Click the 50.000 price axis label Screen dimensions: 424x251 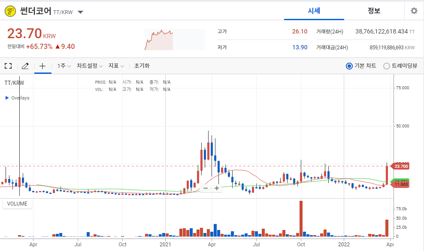(x=403, y=126)
